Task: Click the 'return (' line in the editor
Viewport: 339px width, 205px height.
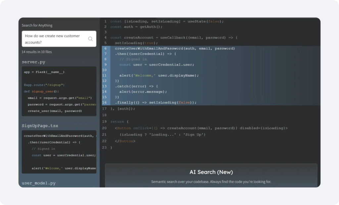Action: click(x=119, y=122)
